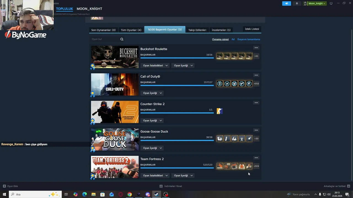353x198 pixels.
Task: Open Team Fortress 2 Oyun İçeriği dropdown
Action: [183, 175]
